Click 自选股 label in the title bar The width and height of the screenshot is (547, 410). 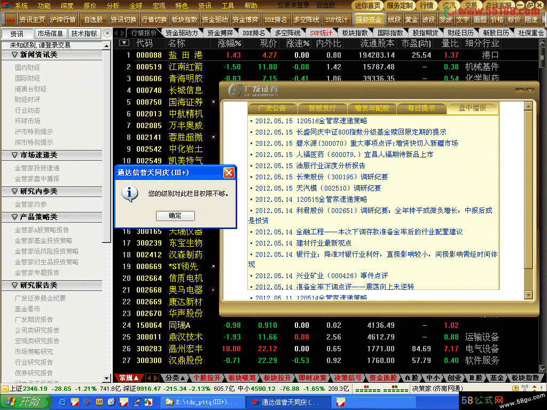(326, 5)
